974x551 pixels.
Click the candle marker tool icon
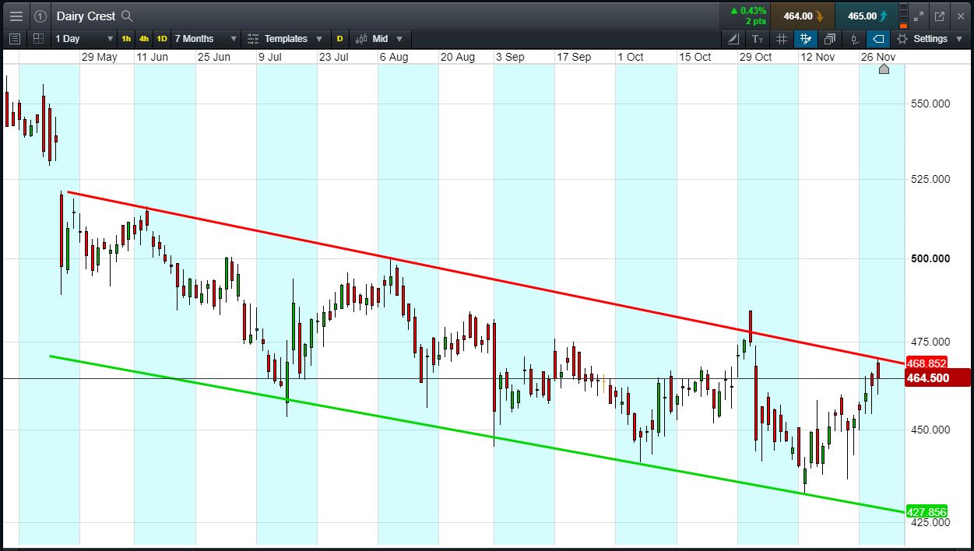coord(854,38)
